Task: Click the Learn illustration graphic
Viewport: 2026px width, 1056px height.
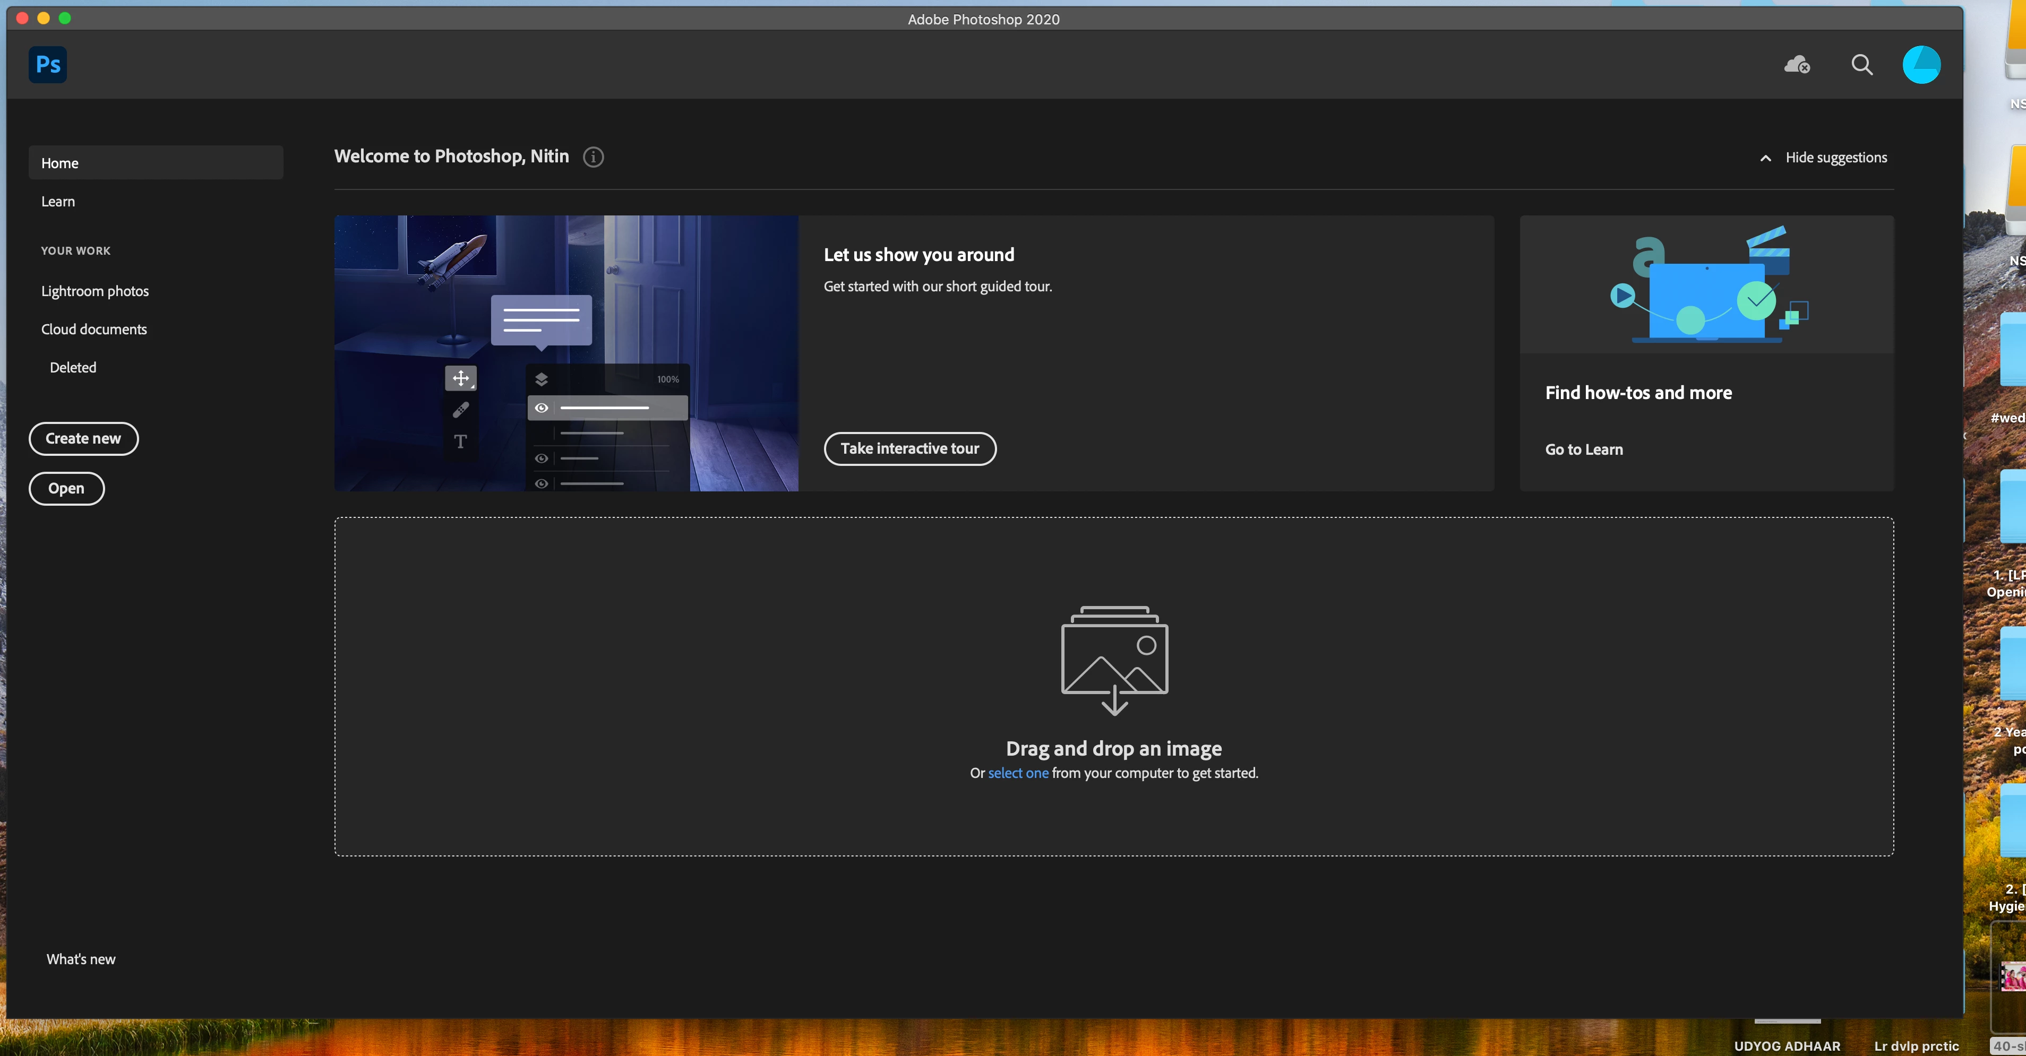Action: pos(1706,284)
